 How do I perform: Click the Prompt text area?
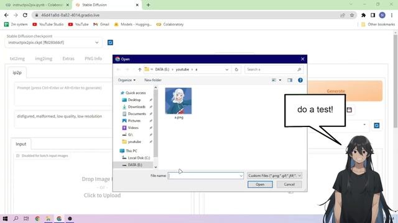(x=63, y=94)
